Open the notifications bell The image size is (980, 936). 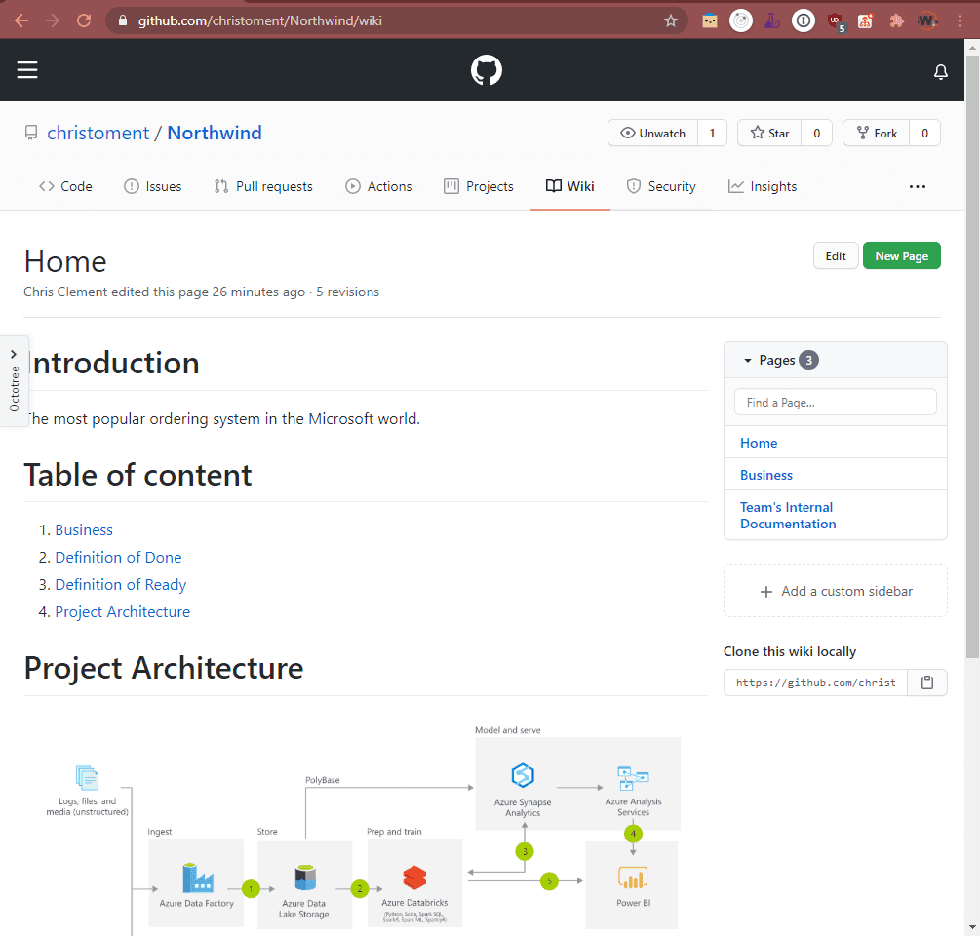pos(940,71)
